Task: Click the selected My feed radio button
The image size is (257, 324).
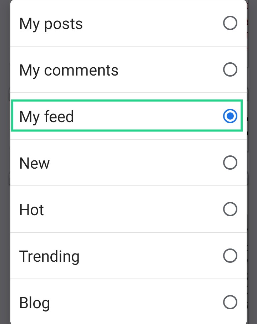Action: click(x=230, y=116)
